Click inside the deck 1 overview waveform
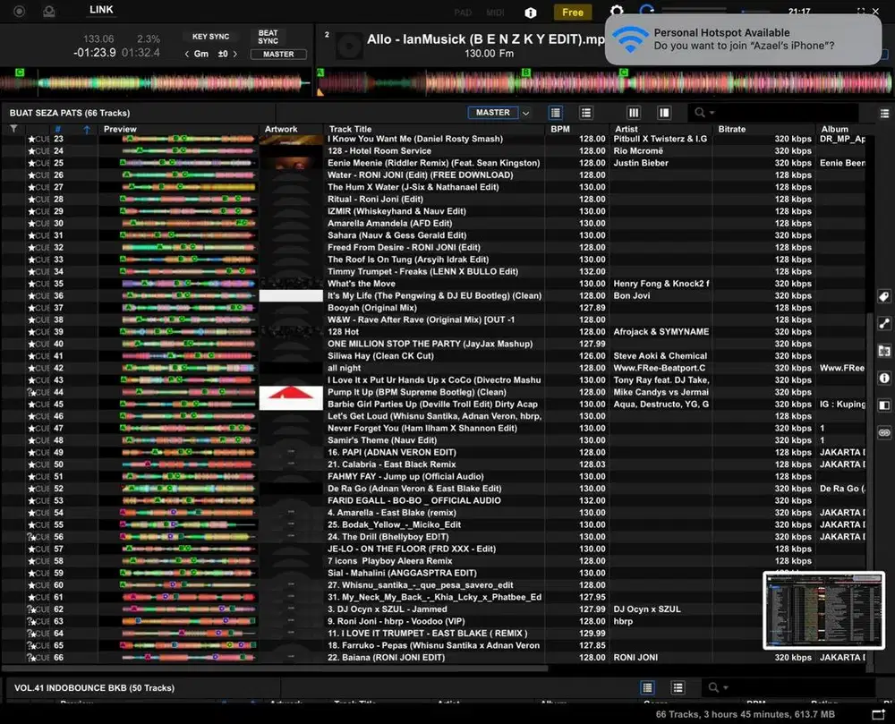Image resolution: width=895 pixels, height=724 pixels. coord(155,83)
